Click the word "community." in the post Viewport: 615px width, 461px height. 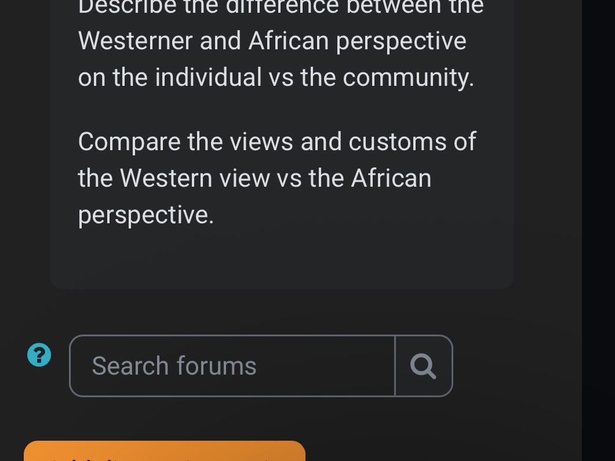point(408,77)
